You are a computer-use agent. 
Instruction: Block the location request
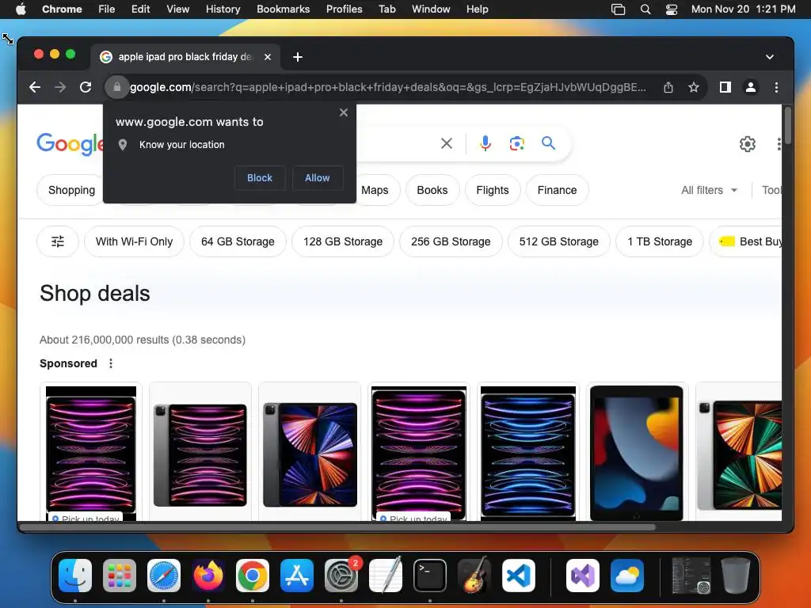260,178
